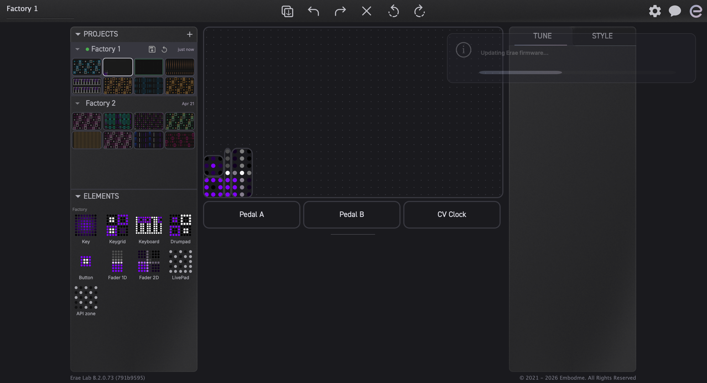The width and height of the screenshot is (707, 383).
Task: Click the "Apr 21" date label
Action: tap(188, 103)
